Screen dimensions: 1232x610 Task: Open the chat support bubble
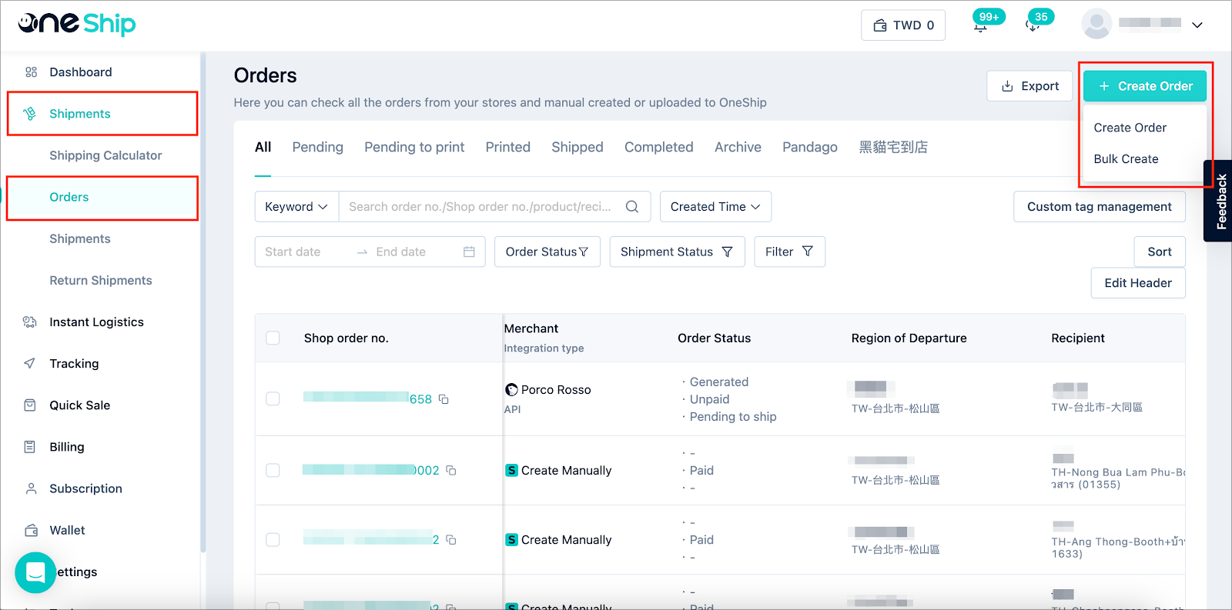click(x=35, y=572)
